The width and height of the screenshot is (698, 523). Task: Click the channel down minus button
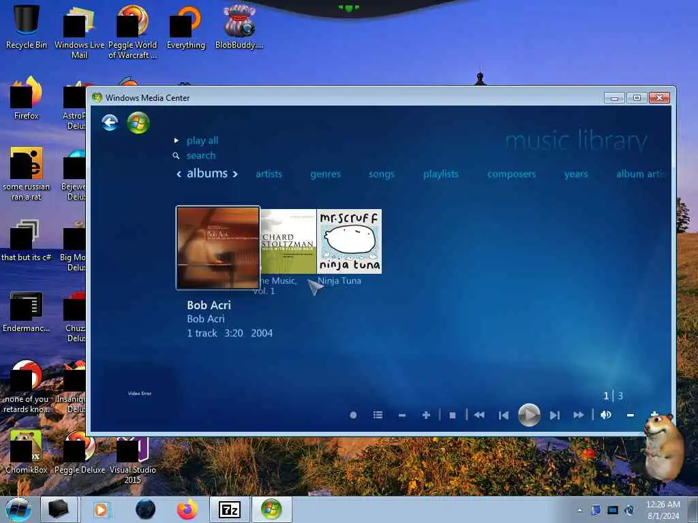click(402, 415)
